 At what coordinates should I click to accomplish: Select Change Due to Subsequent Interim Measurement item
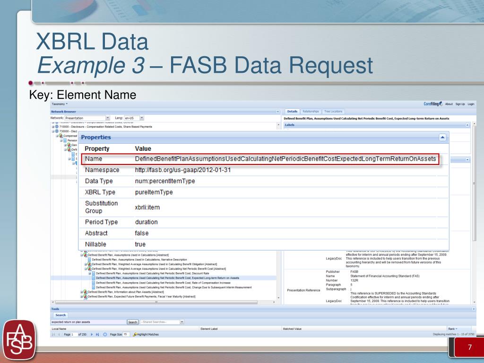(x=174, y=287)
